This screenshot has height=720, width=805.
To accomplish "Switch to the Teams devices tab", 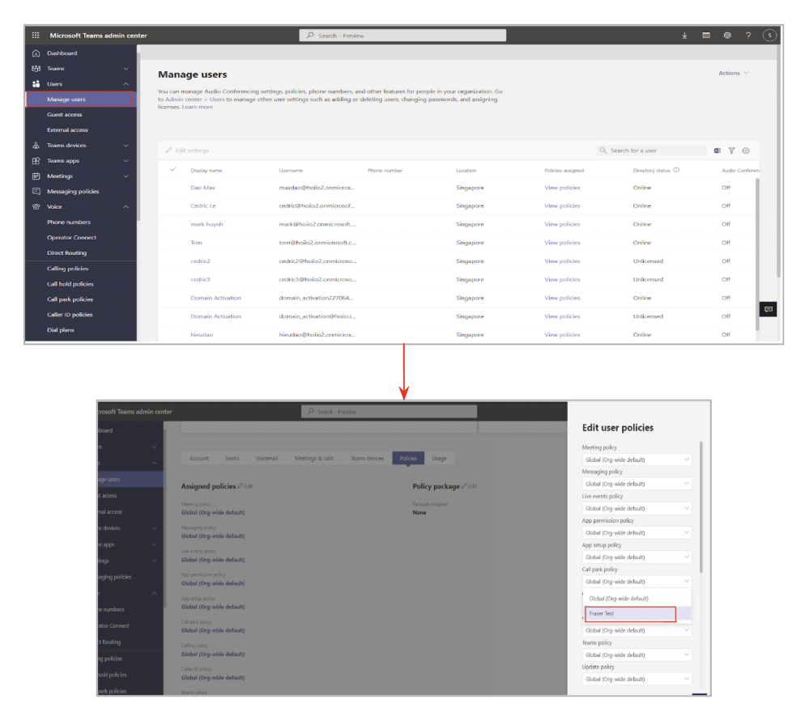I will (367, 459).
